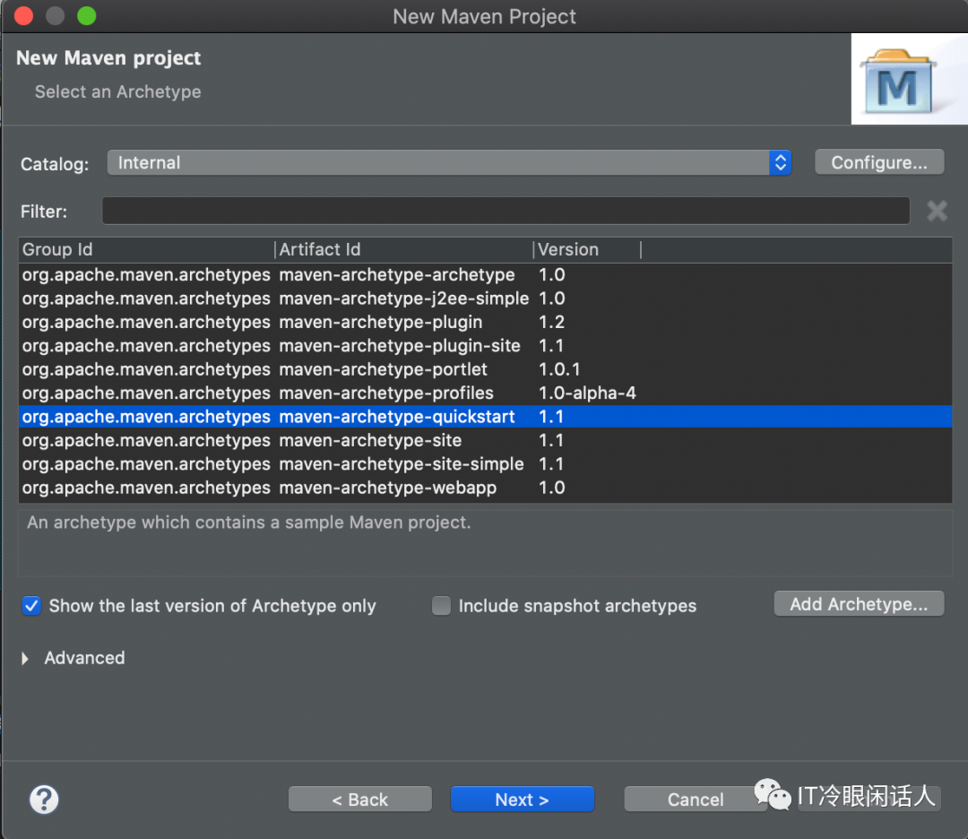
Task: Proceed with the Next > button
Action: point(523,800)
